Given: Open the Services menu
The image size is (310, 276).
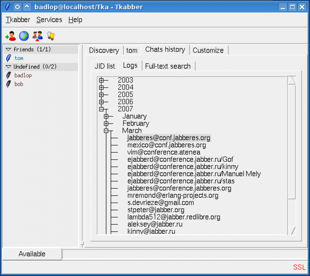Looking at the screenshot, I should pos(49,19).
